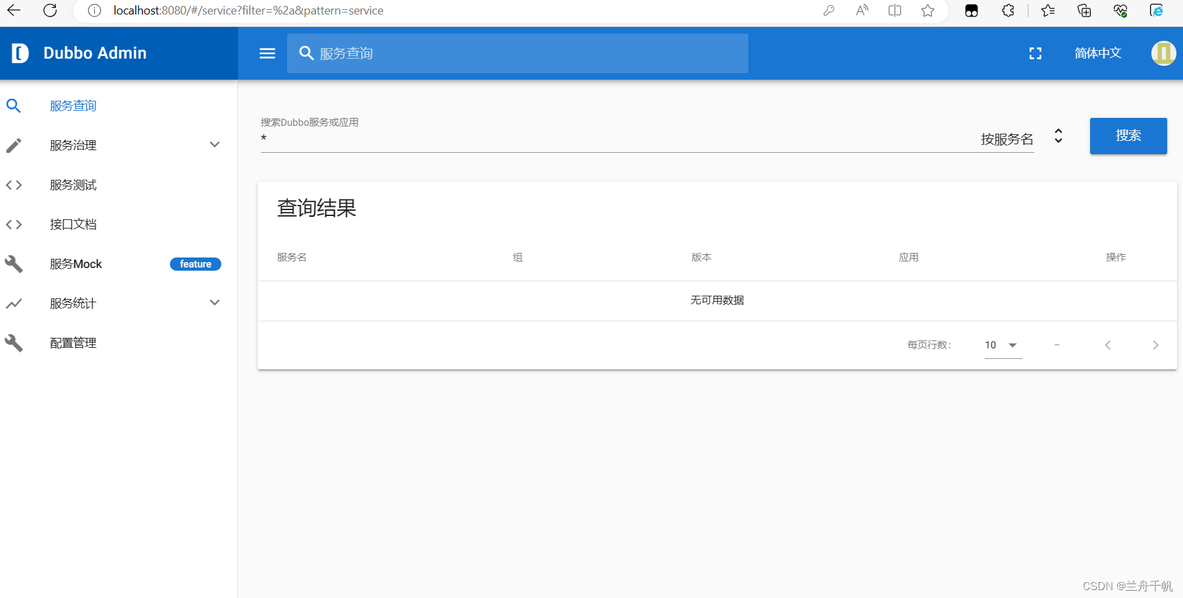Viewport: 1183px width, 598px height.
Task: Go to previous results page arrow
Action: (x=1108, y=345)
